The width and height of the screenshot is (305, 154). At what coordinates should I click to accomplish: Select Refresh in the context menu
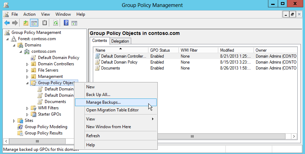tap(116, 136)
